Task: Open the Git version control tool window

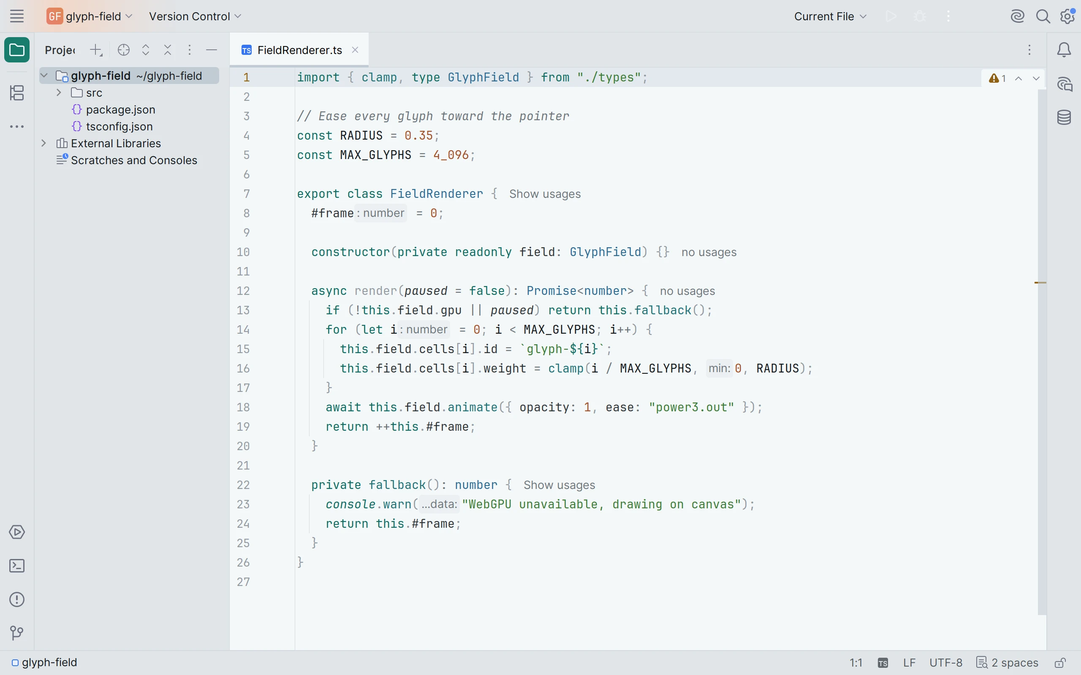Action: [x=17, y=633]
